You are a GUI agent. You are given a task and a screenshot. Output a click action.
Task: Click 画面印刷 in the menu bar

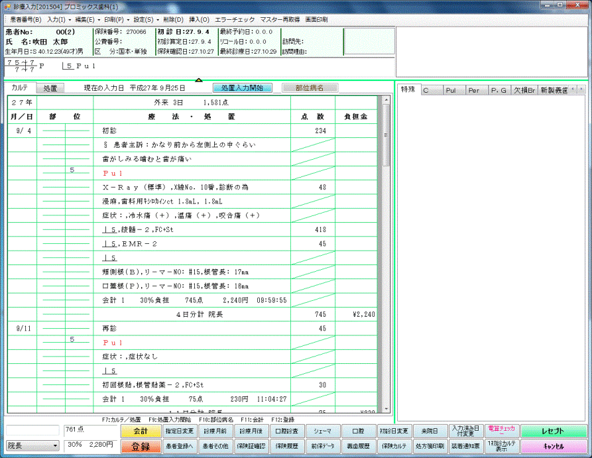tap(316, 20)
